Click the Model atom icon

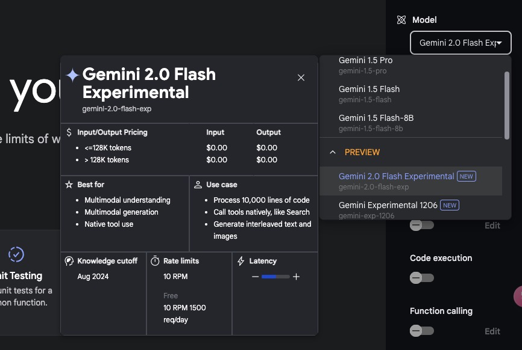[x=401, y=20]
